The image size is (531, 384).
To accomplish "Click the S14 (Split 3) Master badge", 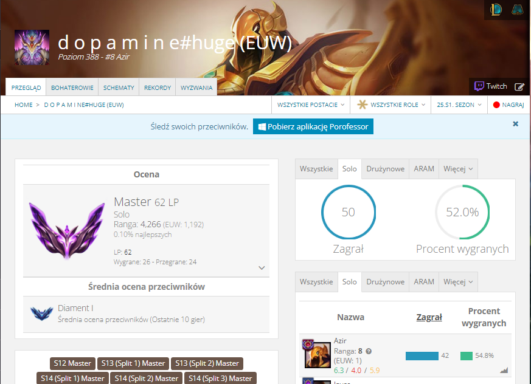I will tap(220, 379).
